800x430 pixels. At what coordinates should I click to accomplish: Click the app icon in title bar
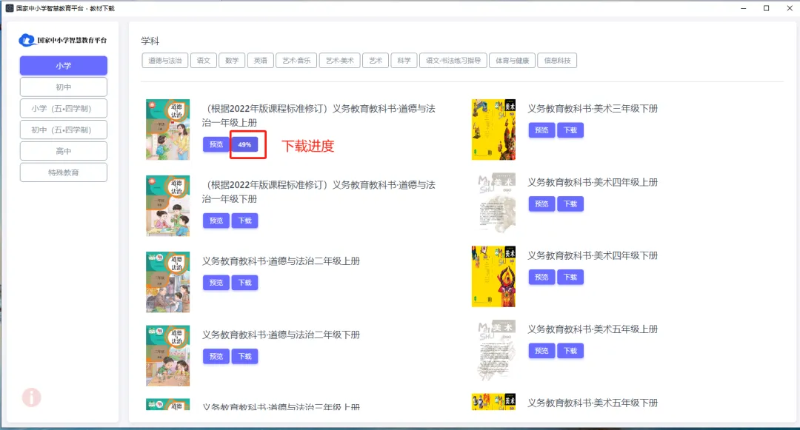click(9, 8)
